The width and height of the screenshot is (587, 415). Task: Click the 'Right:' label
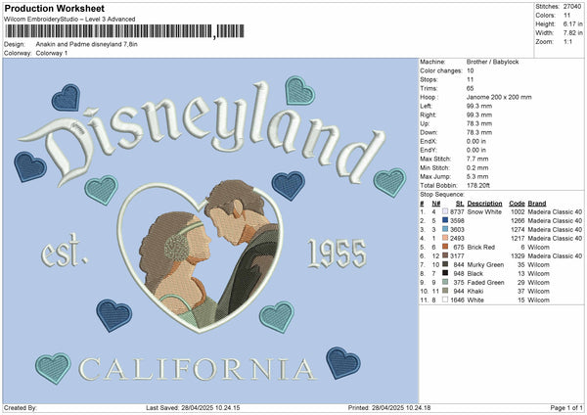click(x=428, y=115)
